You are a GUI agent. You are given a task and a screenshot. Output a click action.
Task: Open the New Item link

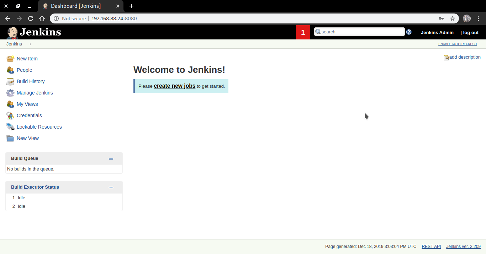point(27,59)
